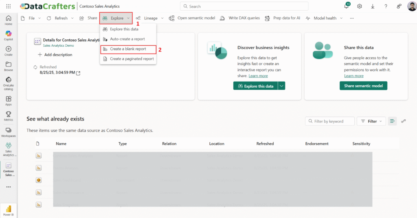Open the app launcher waffle icon
The height and width of the screenshot is (218, 417).
coord(9,6)
